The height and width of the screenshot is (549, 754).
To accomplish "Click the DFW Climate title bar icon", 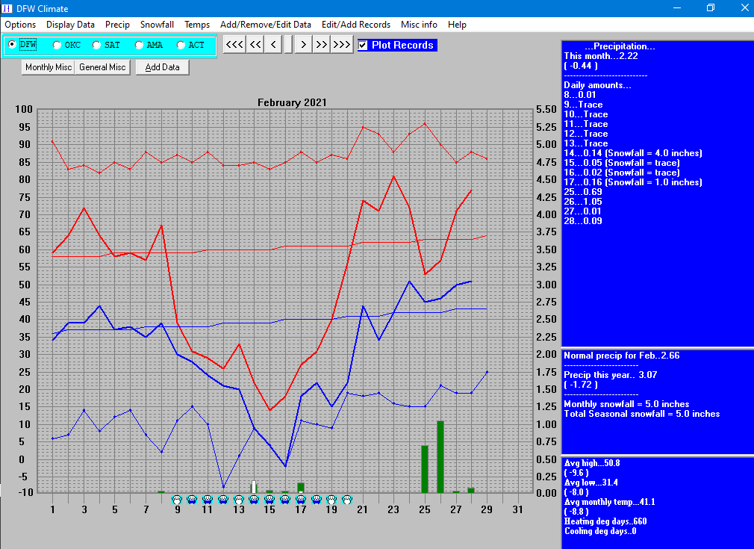I will [x=7, y=8].
